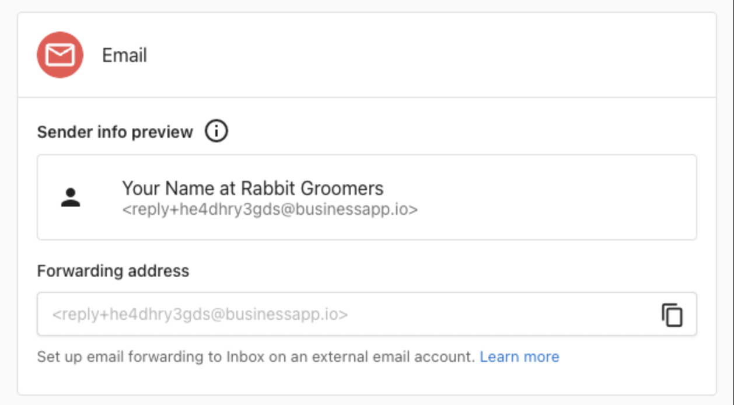Focus the Forwarding address input field
Image resolution: width=734 pixels, height=405 pixels.
click(x=350, y=315)
